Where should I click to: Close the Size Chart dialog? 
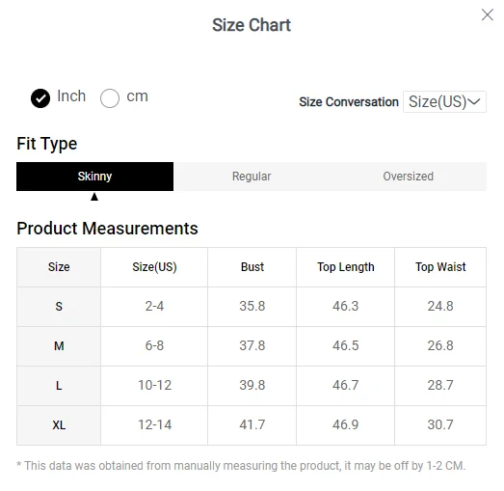pyautogui.click(x=488, y=14)
